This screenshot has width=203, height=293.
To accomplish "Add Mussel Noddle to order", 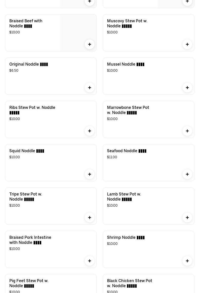I will 187,88.
